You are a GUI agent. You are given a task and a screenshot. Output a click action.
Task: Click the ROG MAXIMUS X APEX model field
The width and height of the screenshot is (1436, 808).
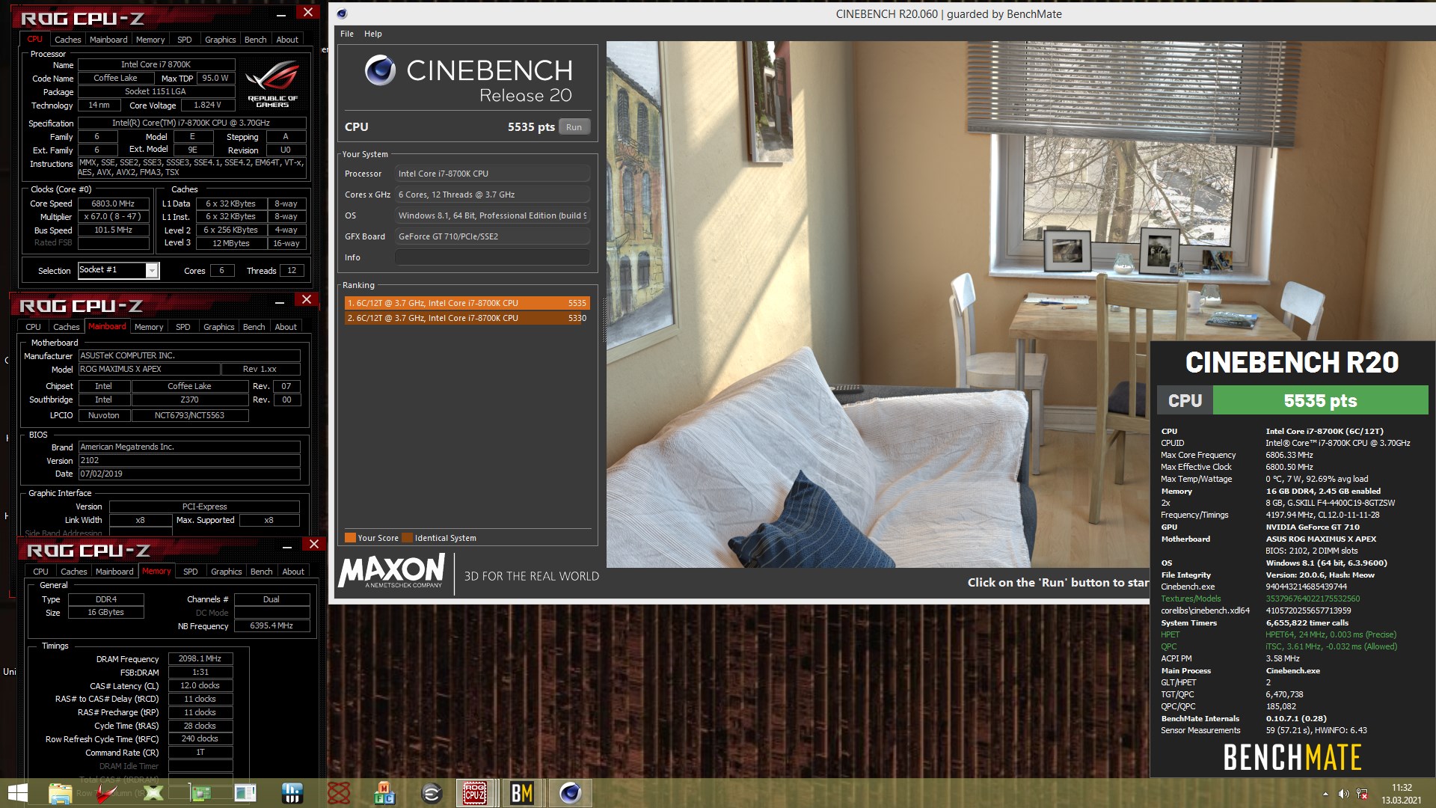tap(150, 370)
